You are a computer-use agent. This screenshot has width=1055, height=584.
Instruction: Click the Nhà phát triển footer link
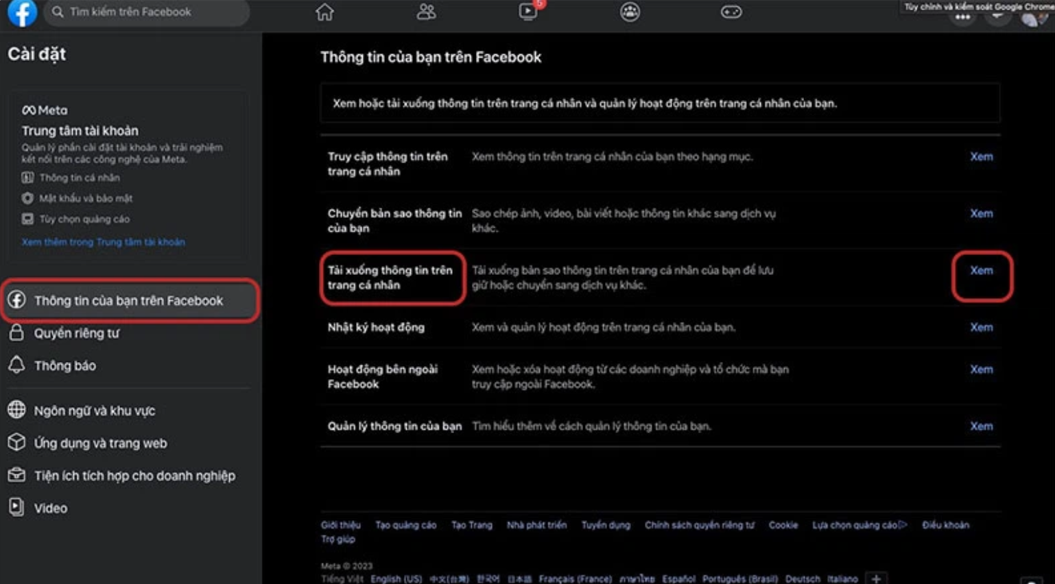point(536,525)
